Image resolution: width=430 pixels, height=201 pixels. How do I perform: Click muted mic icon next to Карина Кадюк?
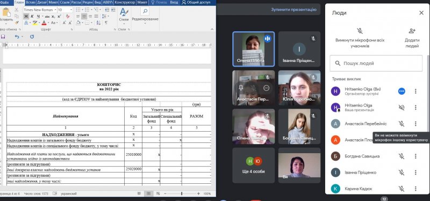[x=402, y=189]
